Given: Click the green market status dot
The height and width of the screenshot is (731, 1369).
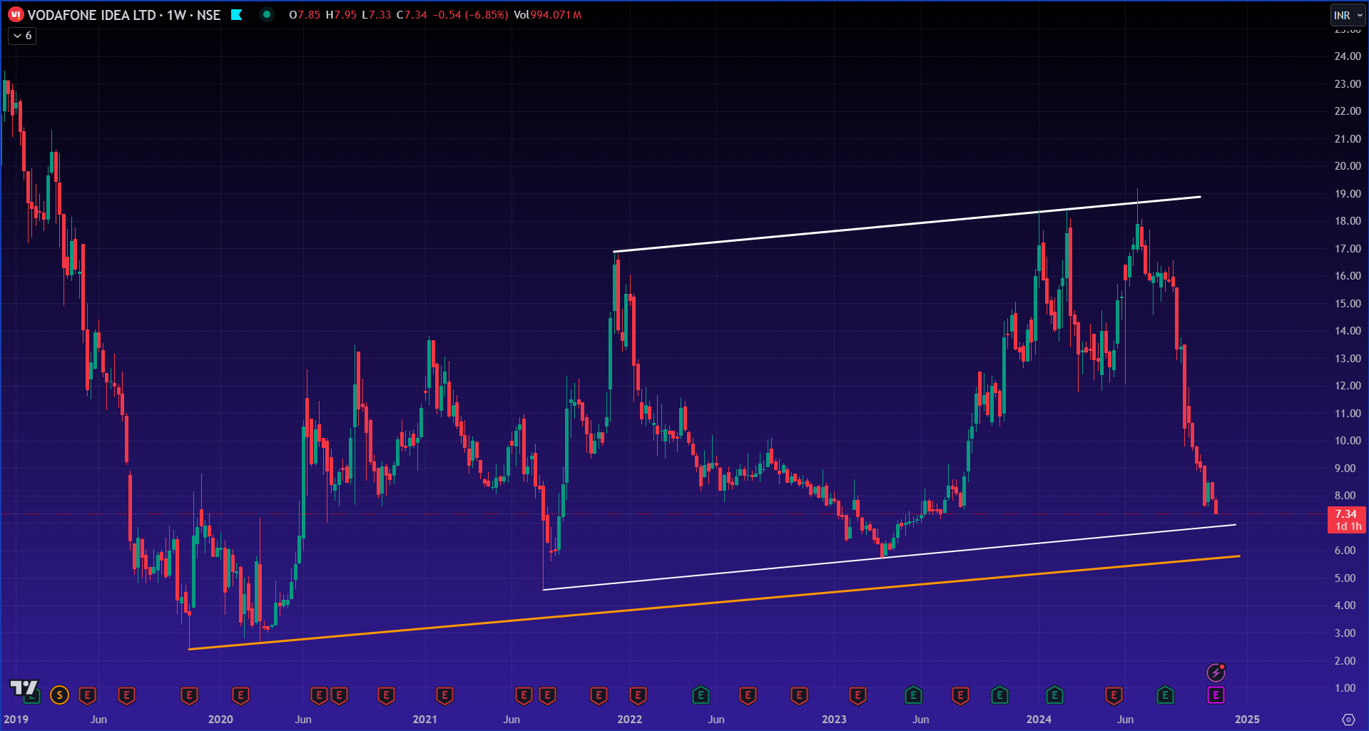Looking at the screenshot, I should coord(266,14).
